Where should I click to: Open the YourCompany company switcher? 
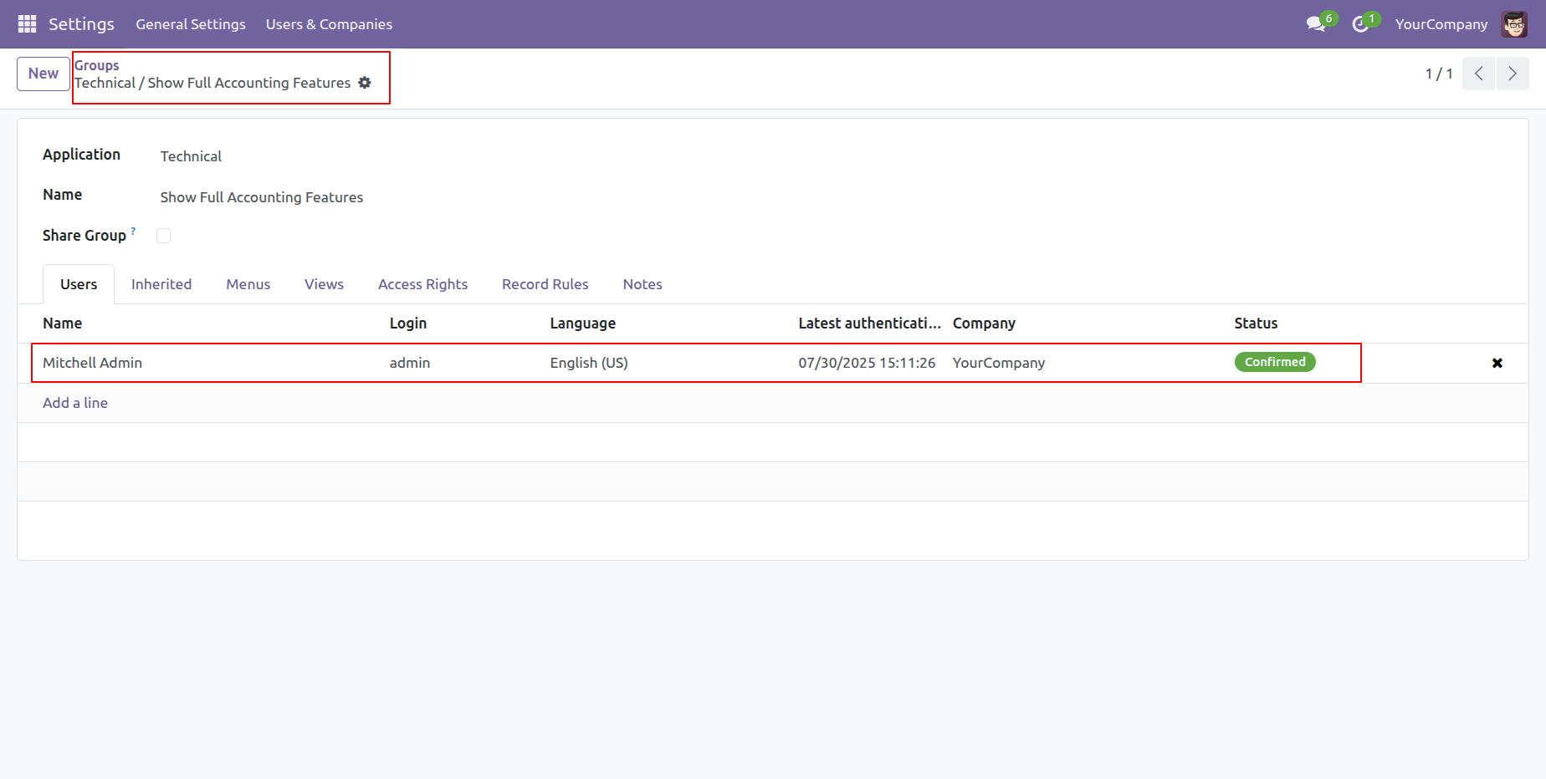(1441, 24)
